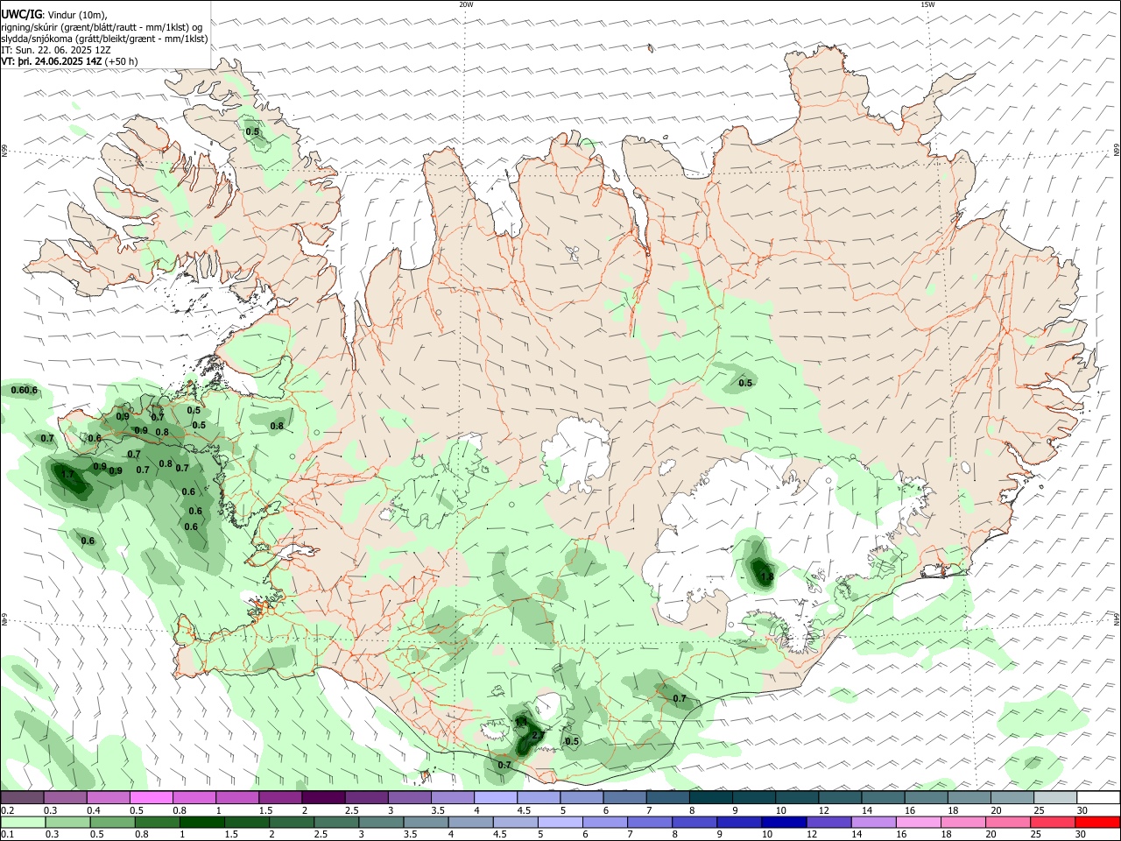The width and height of the screenshot is (1121, 841).
Task: Click the pale pink swatch labeled 16 in rain legend
Action: click(918, 823)
